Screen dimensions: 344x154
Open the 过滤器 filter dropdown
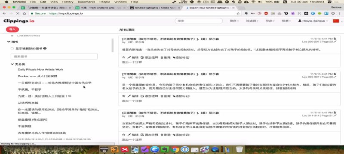point(252,21)
